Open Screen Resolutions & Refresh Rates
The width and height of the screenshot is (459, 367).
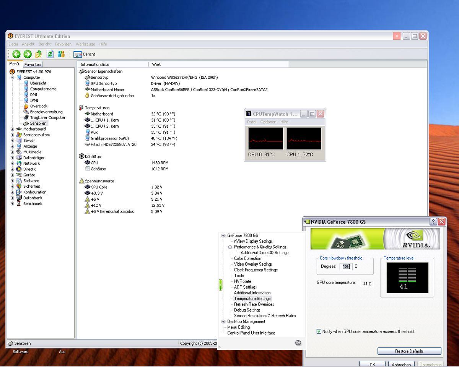click(x=265, y=316)
